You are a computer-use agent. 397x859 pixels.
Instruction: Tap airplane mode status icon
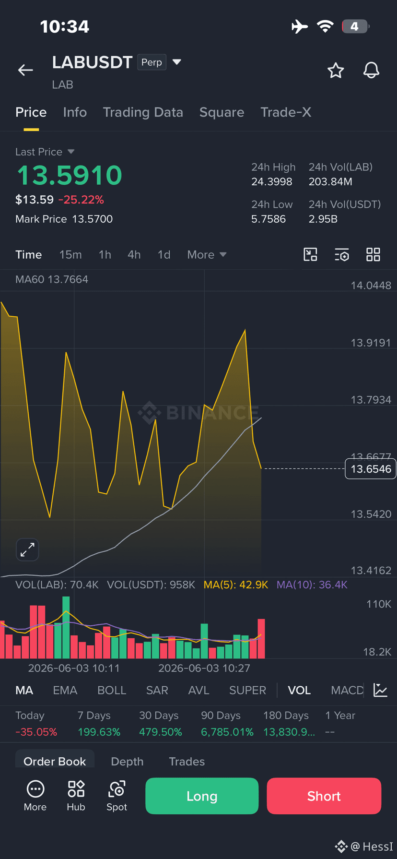point(300,26)
